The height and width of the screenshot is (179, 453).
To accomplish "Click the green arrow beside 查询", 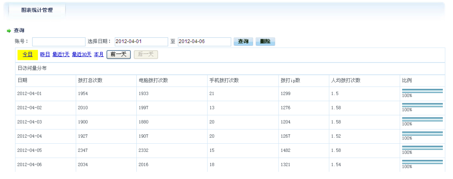I will (9, 31).
